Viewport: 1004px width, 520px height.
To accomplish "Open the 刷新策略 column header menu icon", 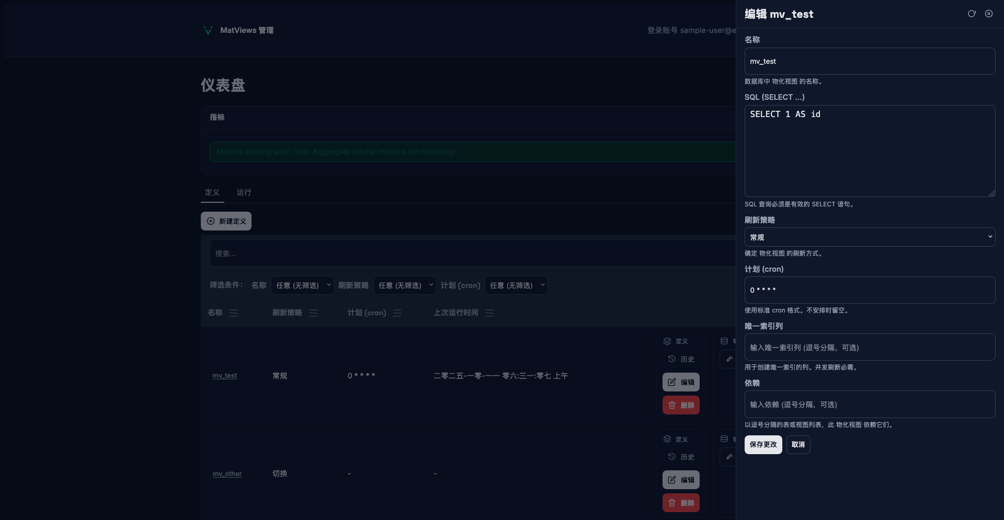I will click(313, 313).
